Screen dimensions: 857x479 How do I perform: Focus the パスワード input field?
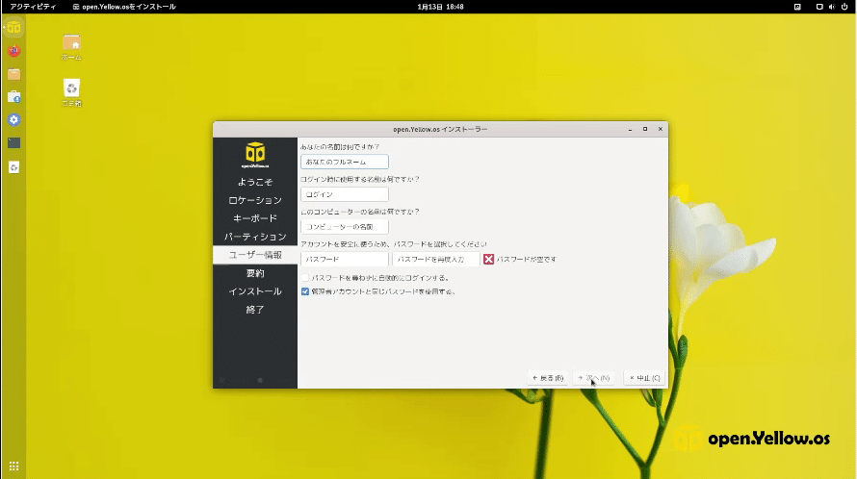[345, 259]
